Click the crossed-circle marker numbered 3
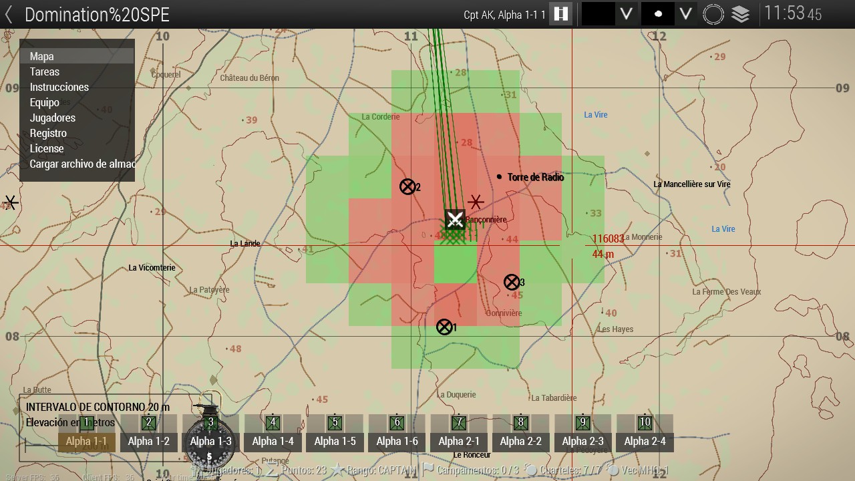The height and width of the screenshot is (481, 855). (x=512, y=282)
